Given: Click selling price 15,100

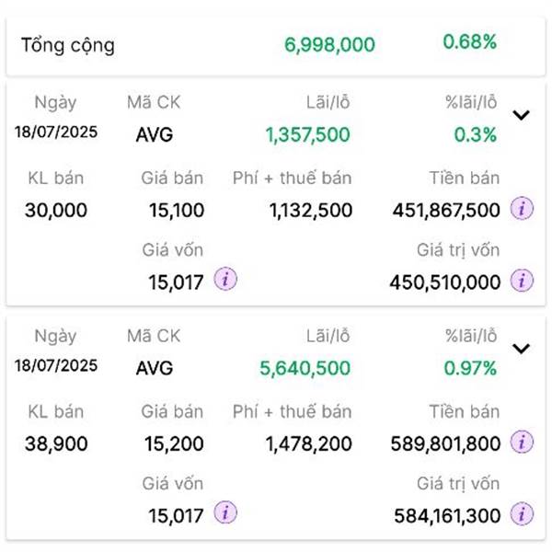Looking at the screenshot, I should coord(176,211).
